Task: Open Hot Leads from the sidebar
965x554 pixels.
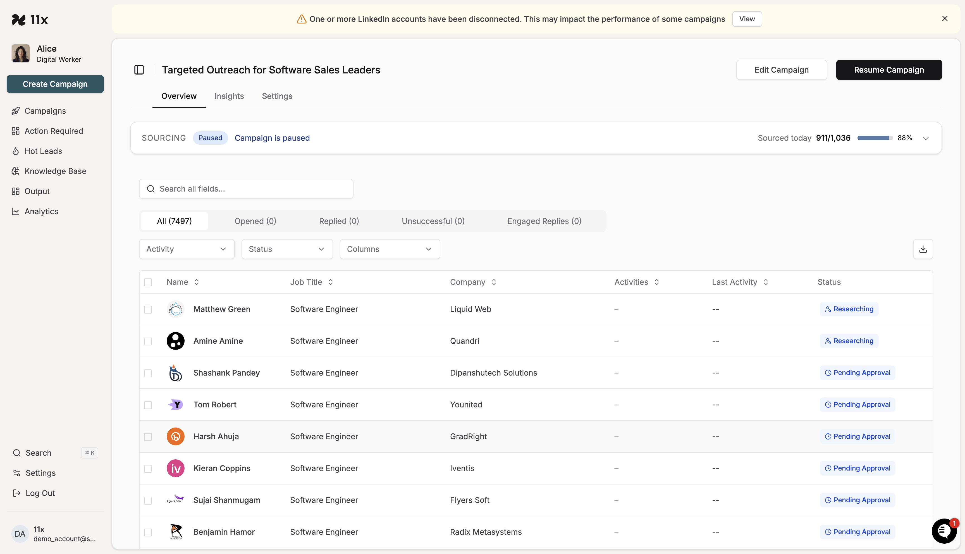Action: click(x=43, y=151)
